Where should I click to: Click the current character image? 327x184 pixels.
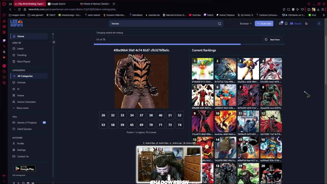point(141,81)
